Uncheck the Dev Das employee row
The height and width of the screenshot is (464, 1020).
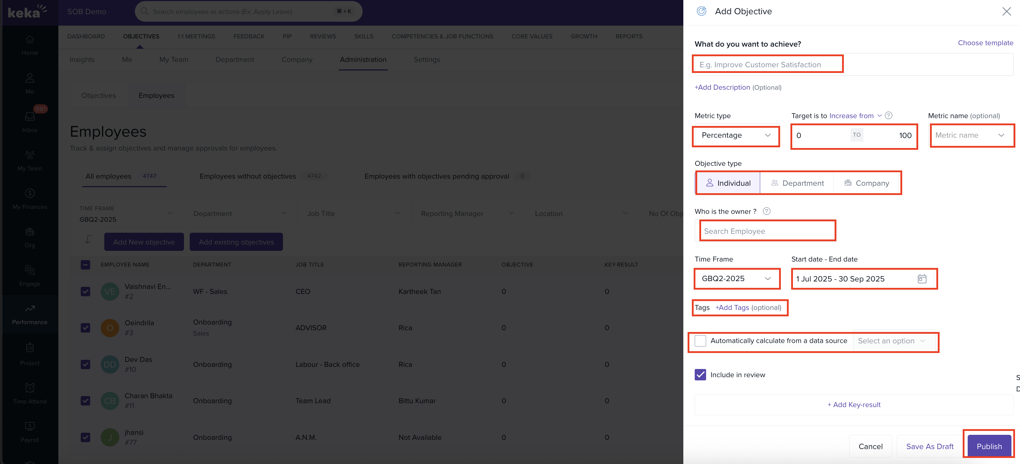[85, 364]
